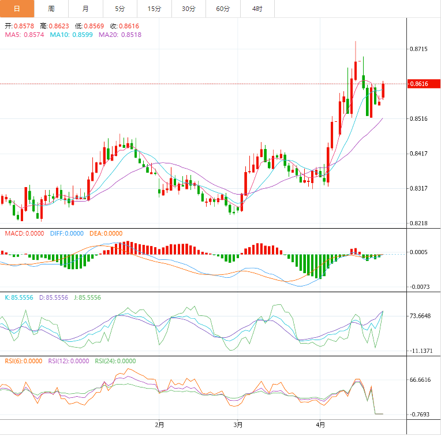Viewport: 441px width, 436px height.
Task: Choose the 30分 timeframe tab
Action: [x=188, y=9]
